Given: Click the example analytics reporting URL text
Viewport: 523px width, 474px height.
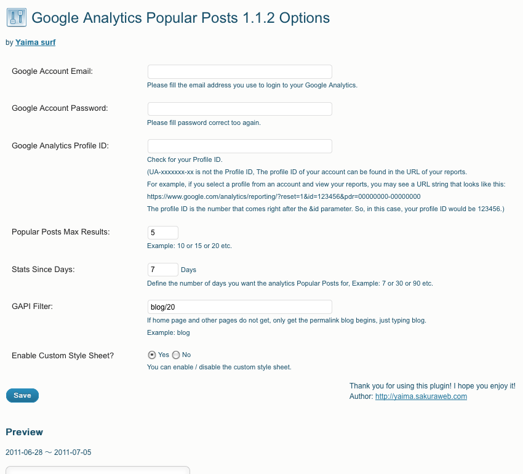Looking at the screenshot, I should (x=284, y=196).
